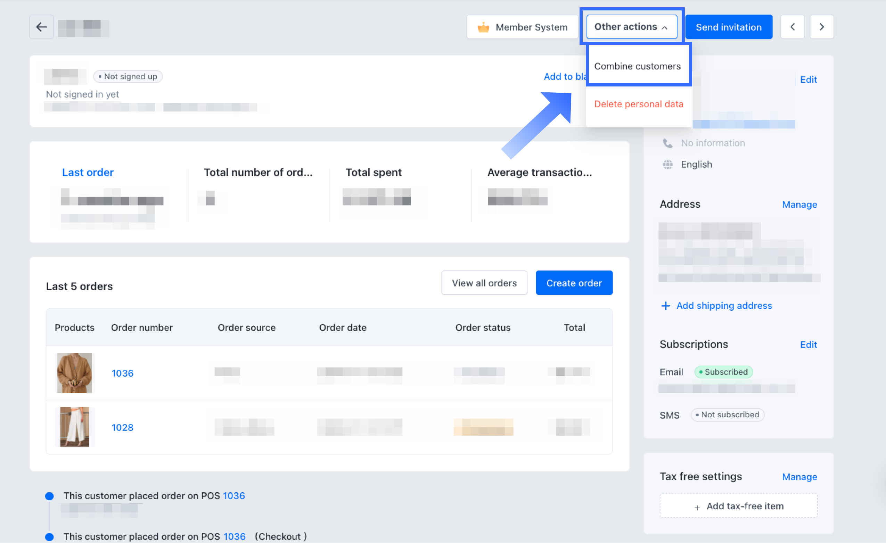Click the brown cardigan product thumbnail

pyautogui.click(x=74, y=373)
